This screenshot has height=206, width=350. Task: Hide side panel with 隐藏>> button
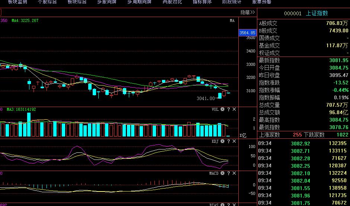(248, 12)
